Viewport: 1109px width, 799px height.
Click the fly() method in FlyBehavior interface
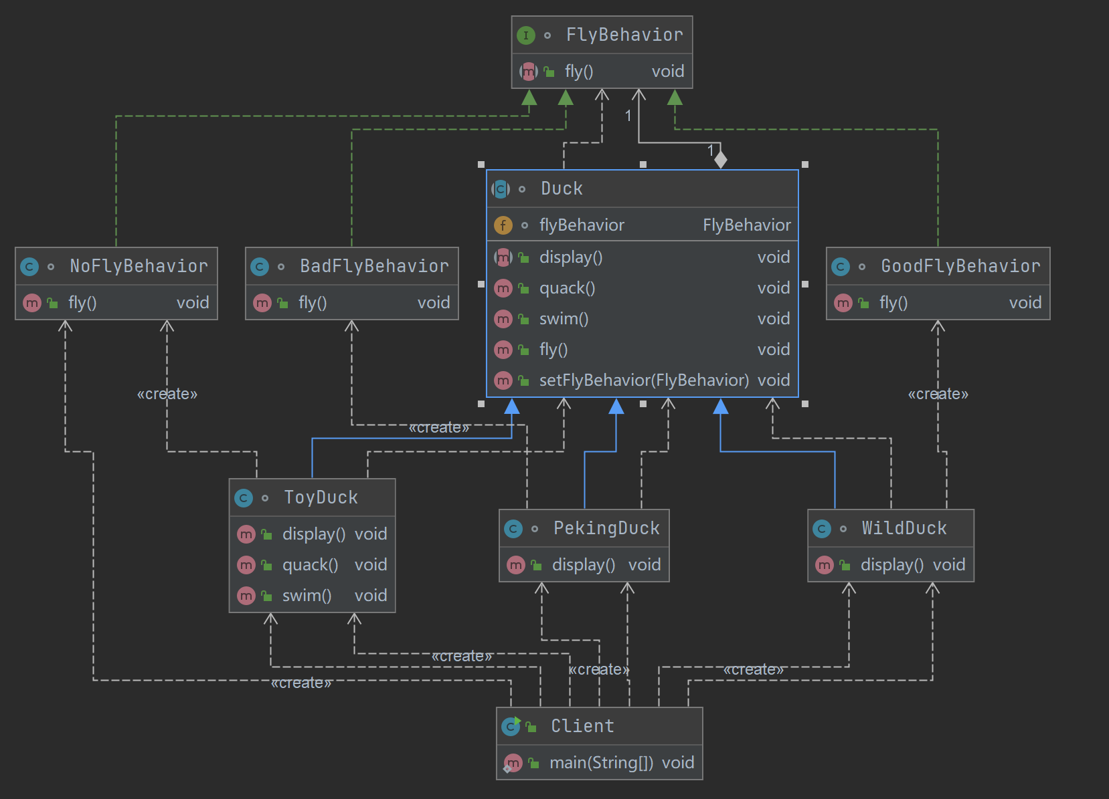click(579, 72)
